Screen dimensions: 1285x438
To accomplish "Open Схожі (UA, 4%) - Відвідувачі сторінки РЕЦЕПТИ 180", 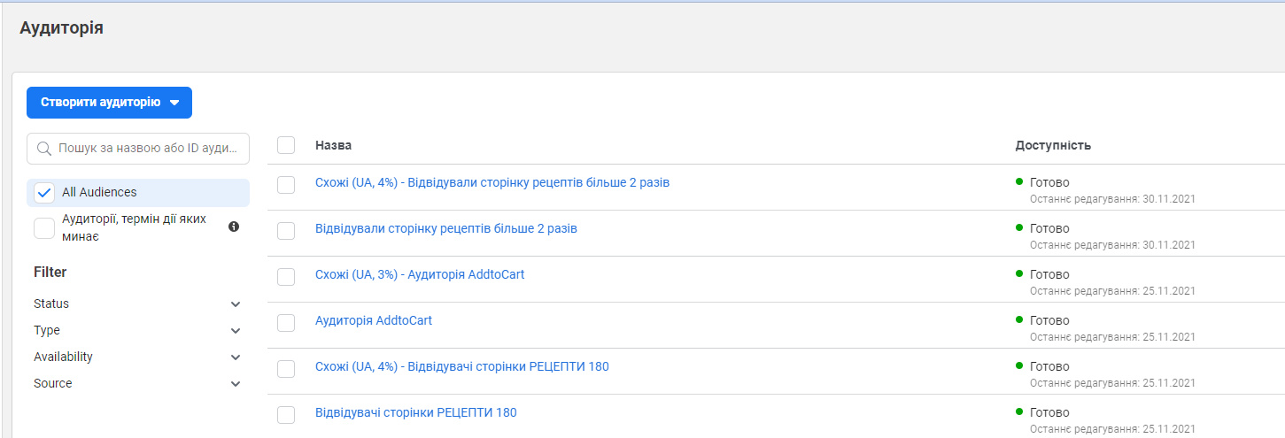I will [x=462, y=366].
